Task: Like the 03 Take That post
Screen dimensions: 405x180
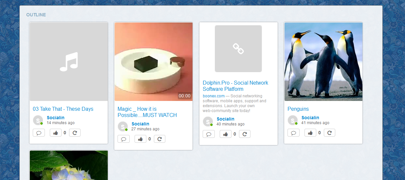Action: pos(56,133)
